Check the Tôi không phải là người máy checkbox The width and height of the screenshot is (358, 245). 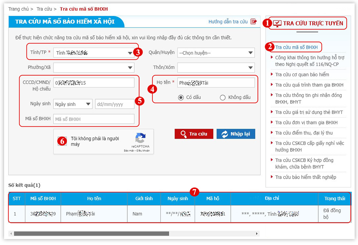click(x=63, y=141)
